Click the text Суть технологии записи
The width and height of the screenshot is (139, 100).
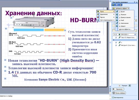click(84, 32)
